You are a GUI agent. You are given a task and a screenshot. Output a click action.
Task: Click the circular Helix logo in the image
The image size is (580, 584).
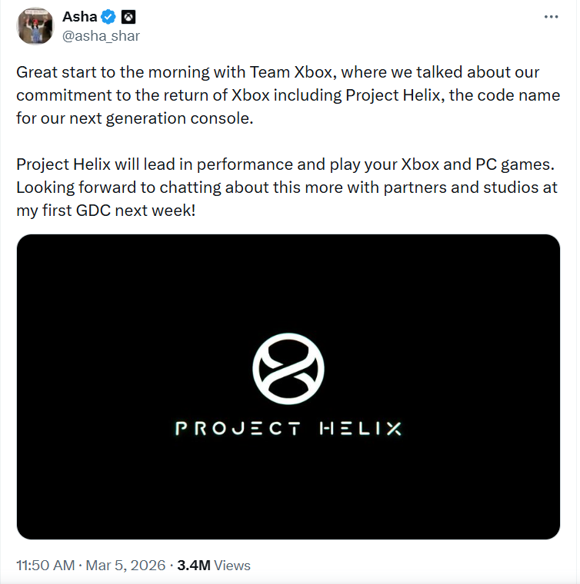pos(288,369)
